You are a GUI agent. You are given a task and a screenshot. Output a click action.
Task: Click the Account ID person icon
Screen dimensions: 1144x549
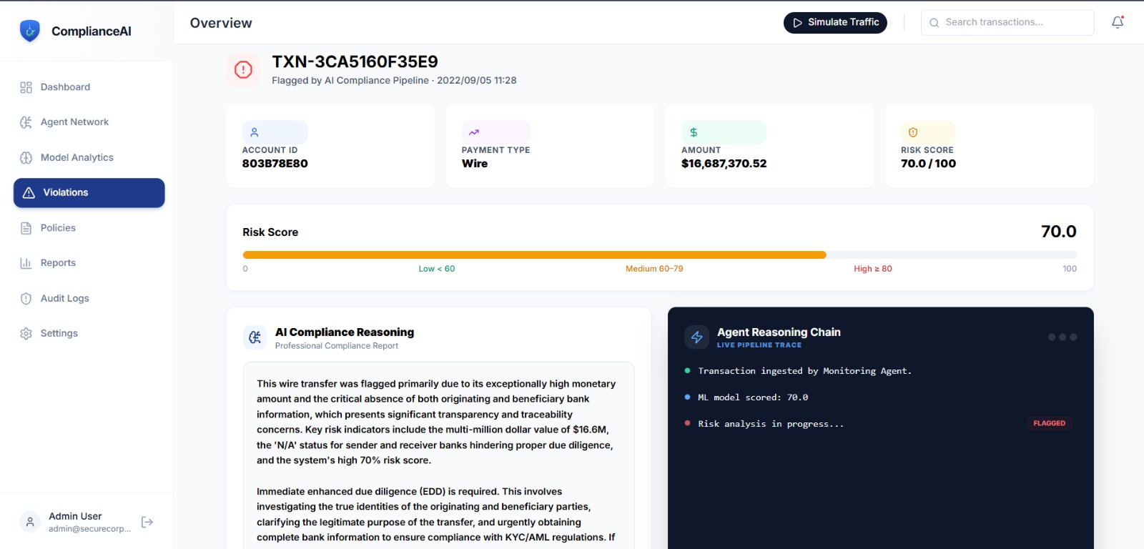[x=255, y=132]
